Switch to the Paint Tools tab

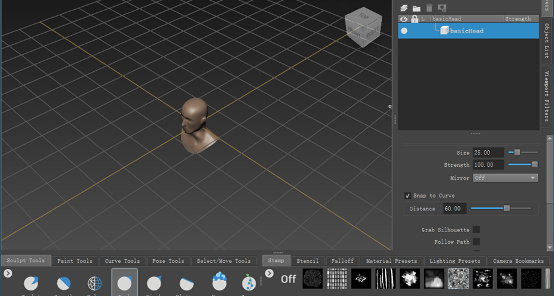[x=74, y=261]
